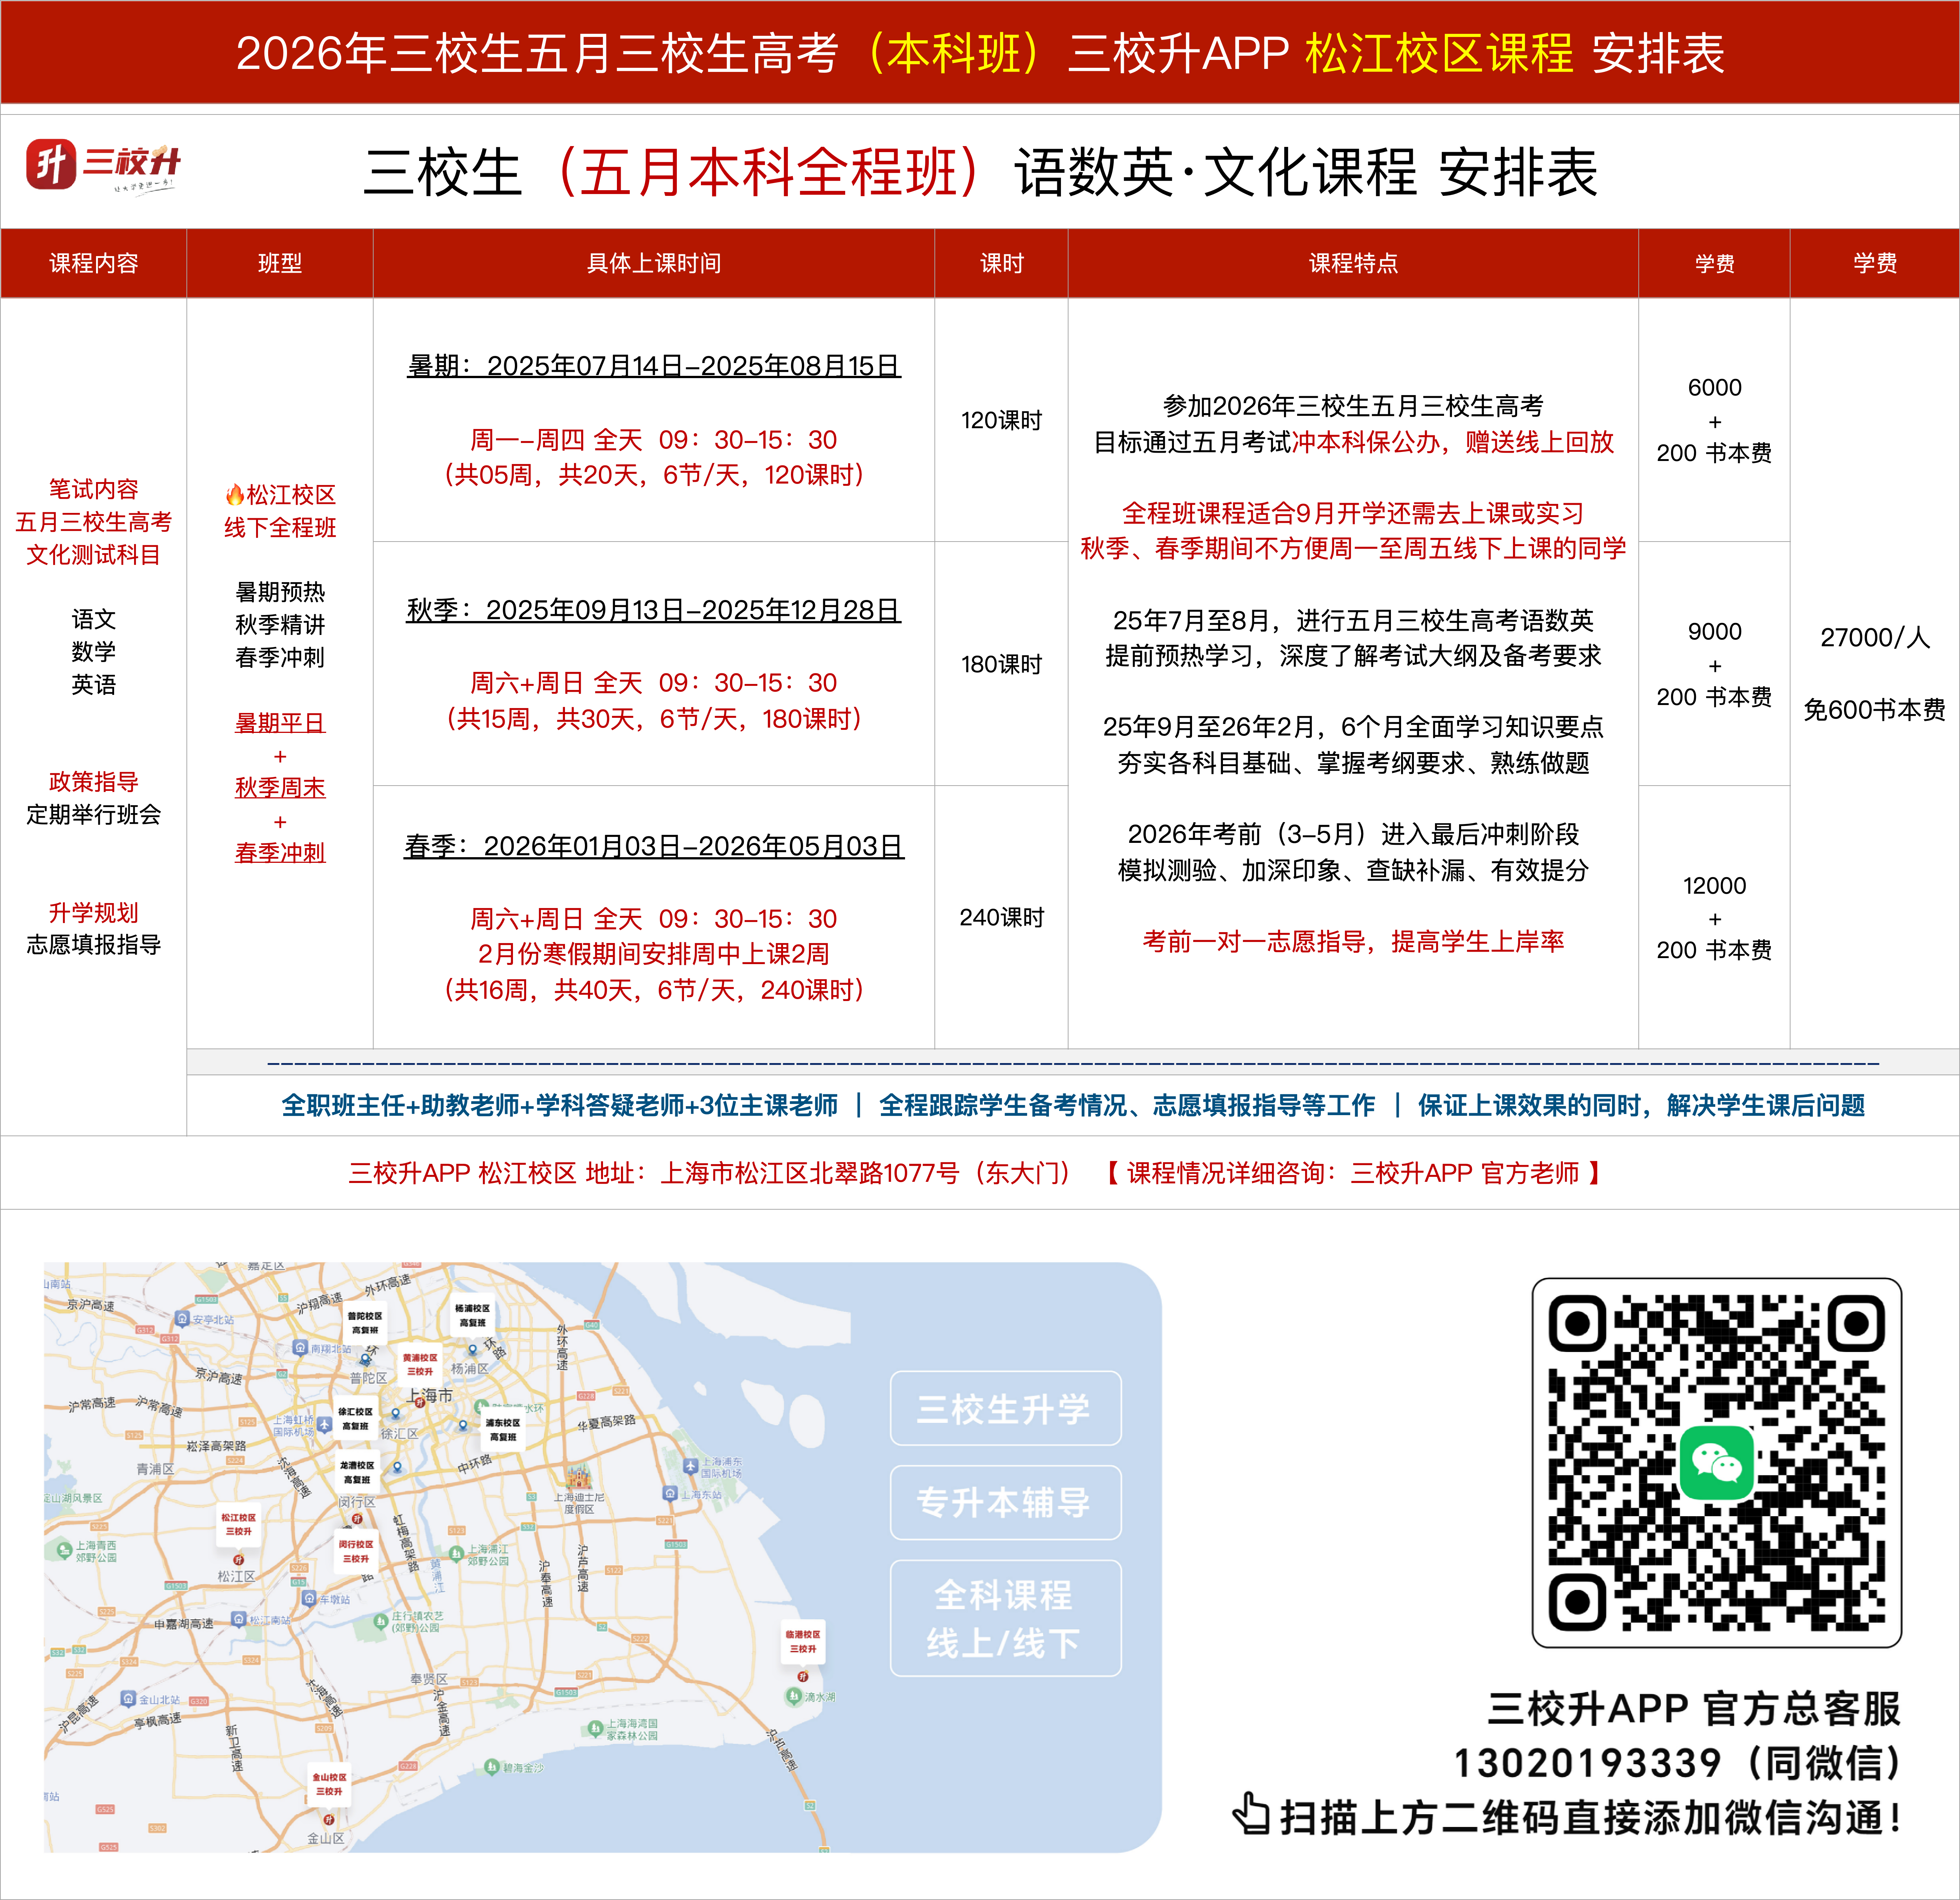Click the 三校升APP 官方总客服 text

coord(1694,1708)
